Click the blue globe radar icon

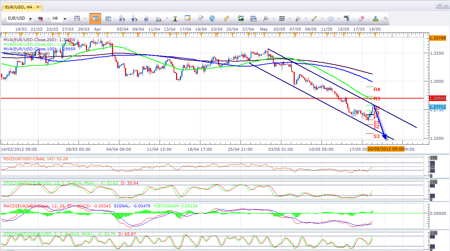[x=212, y=18]
